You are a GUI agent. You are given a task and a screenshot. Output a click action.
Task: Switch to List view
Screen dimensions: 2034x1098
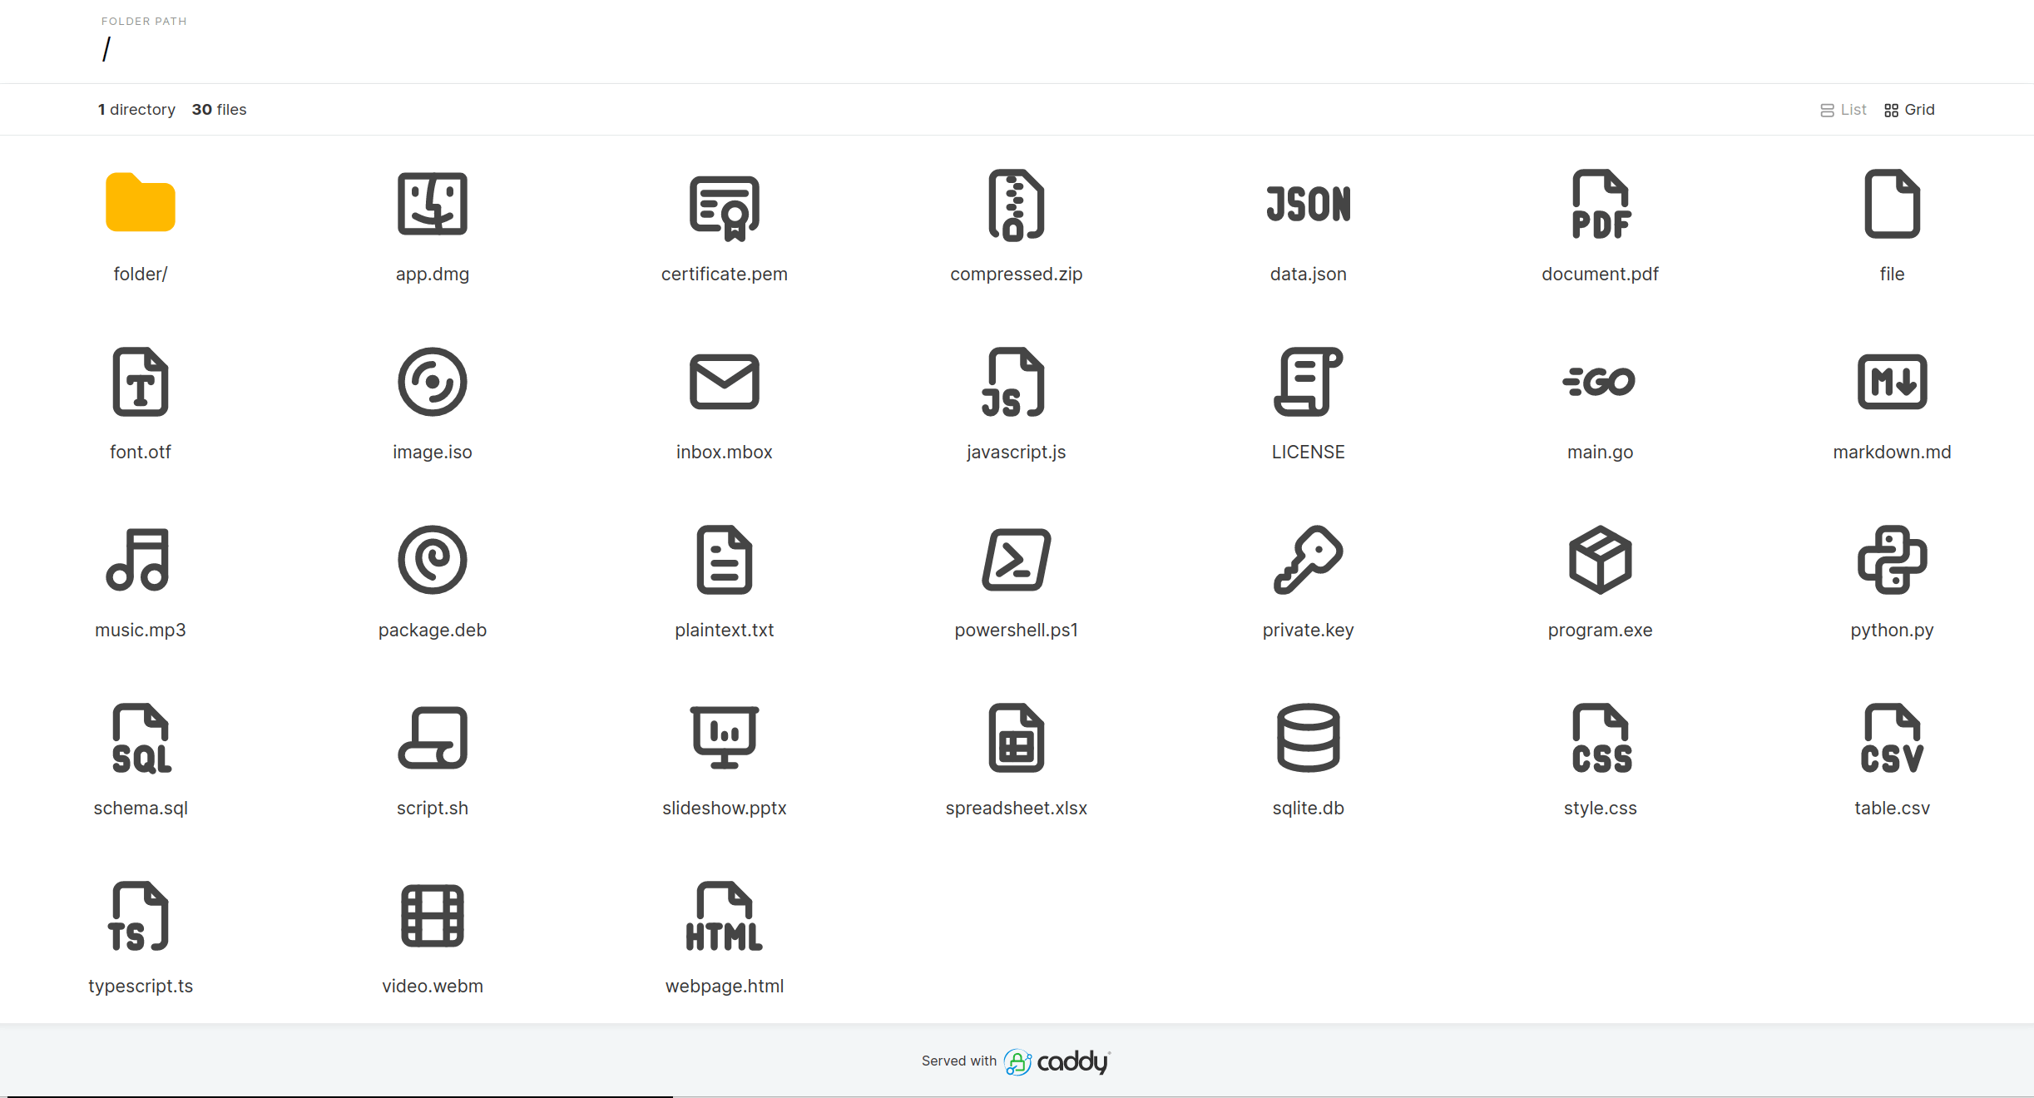click(1843, 110)
